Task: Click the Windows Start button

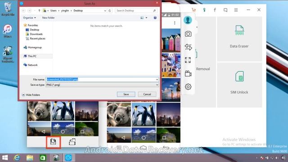Action: (5, 158)
